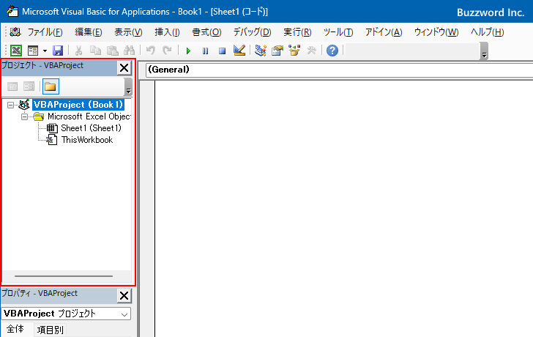533x337 pixels.
Task: Open the ファイル(F) menu
Action: coord(45,32)
